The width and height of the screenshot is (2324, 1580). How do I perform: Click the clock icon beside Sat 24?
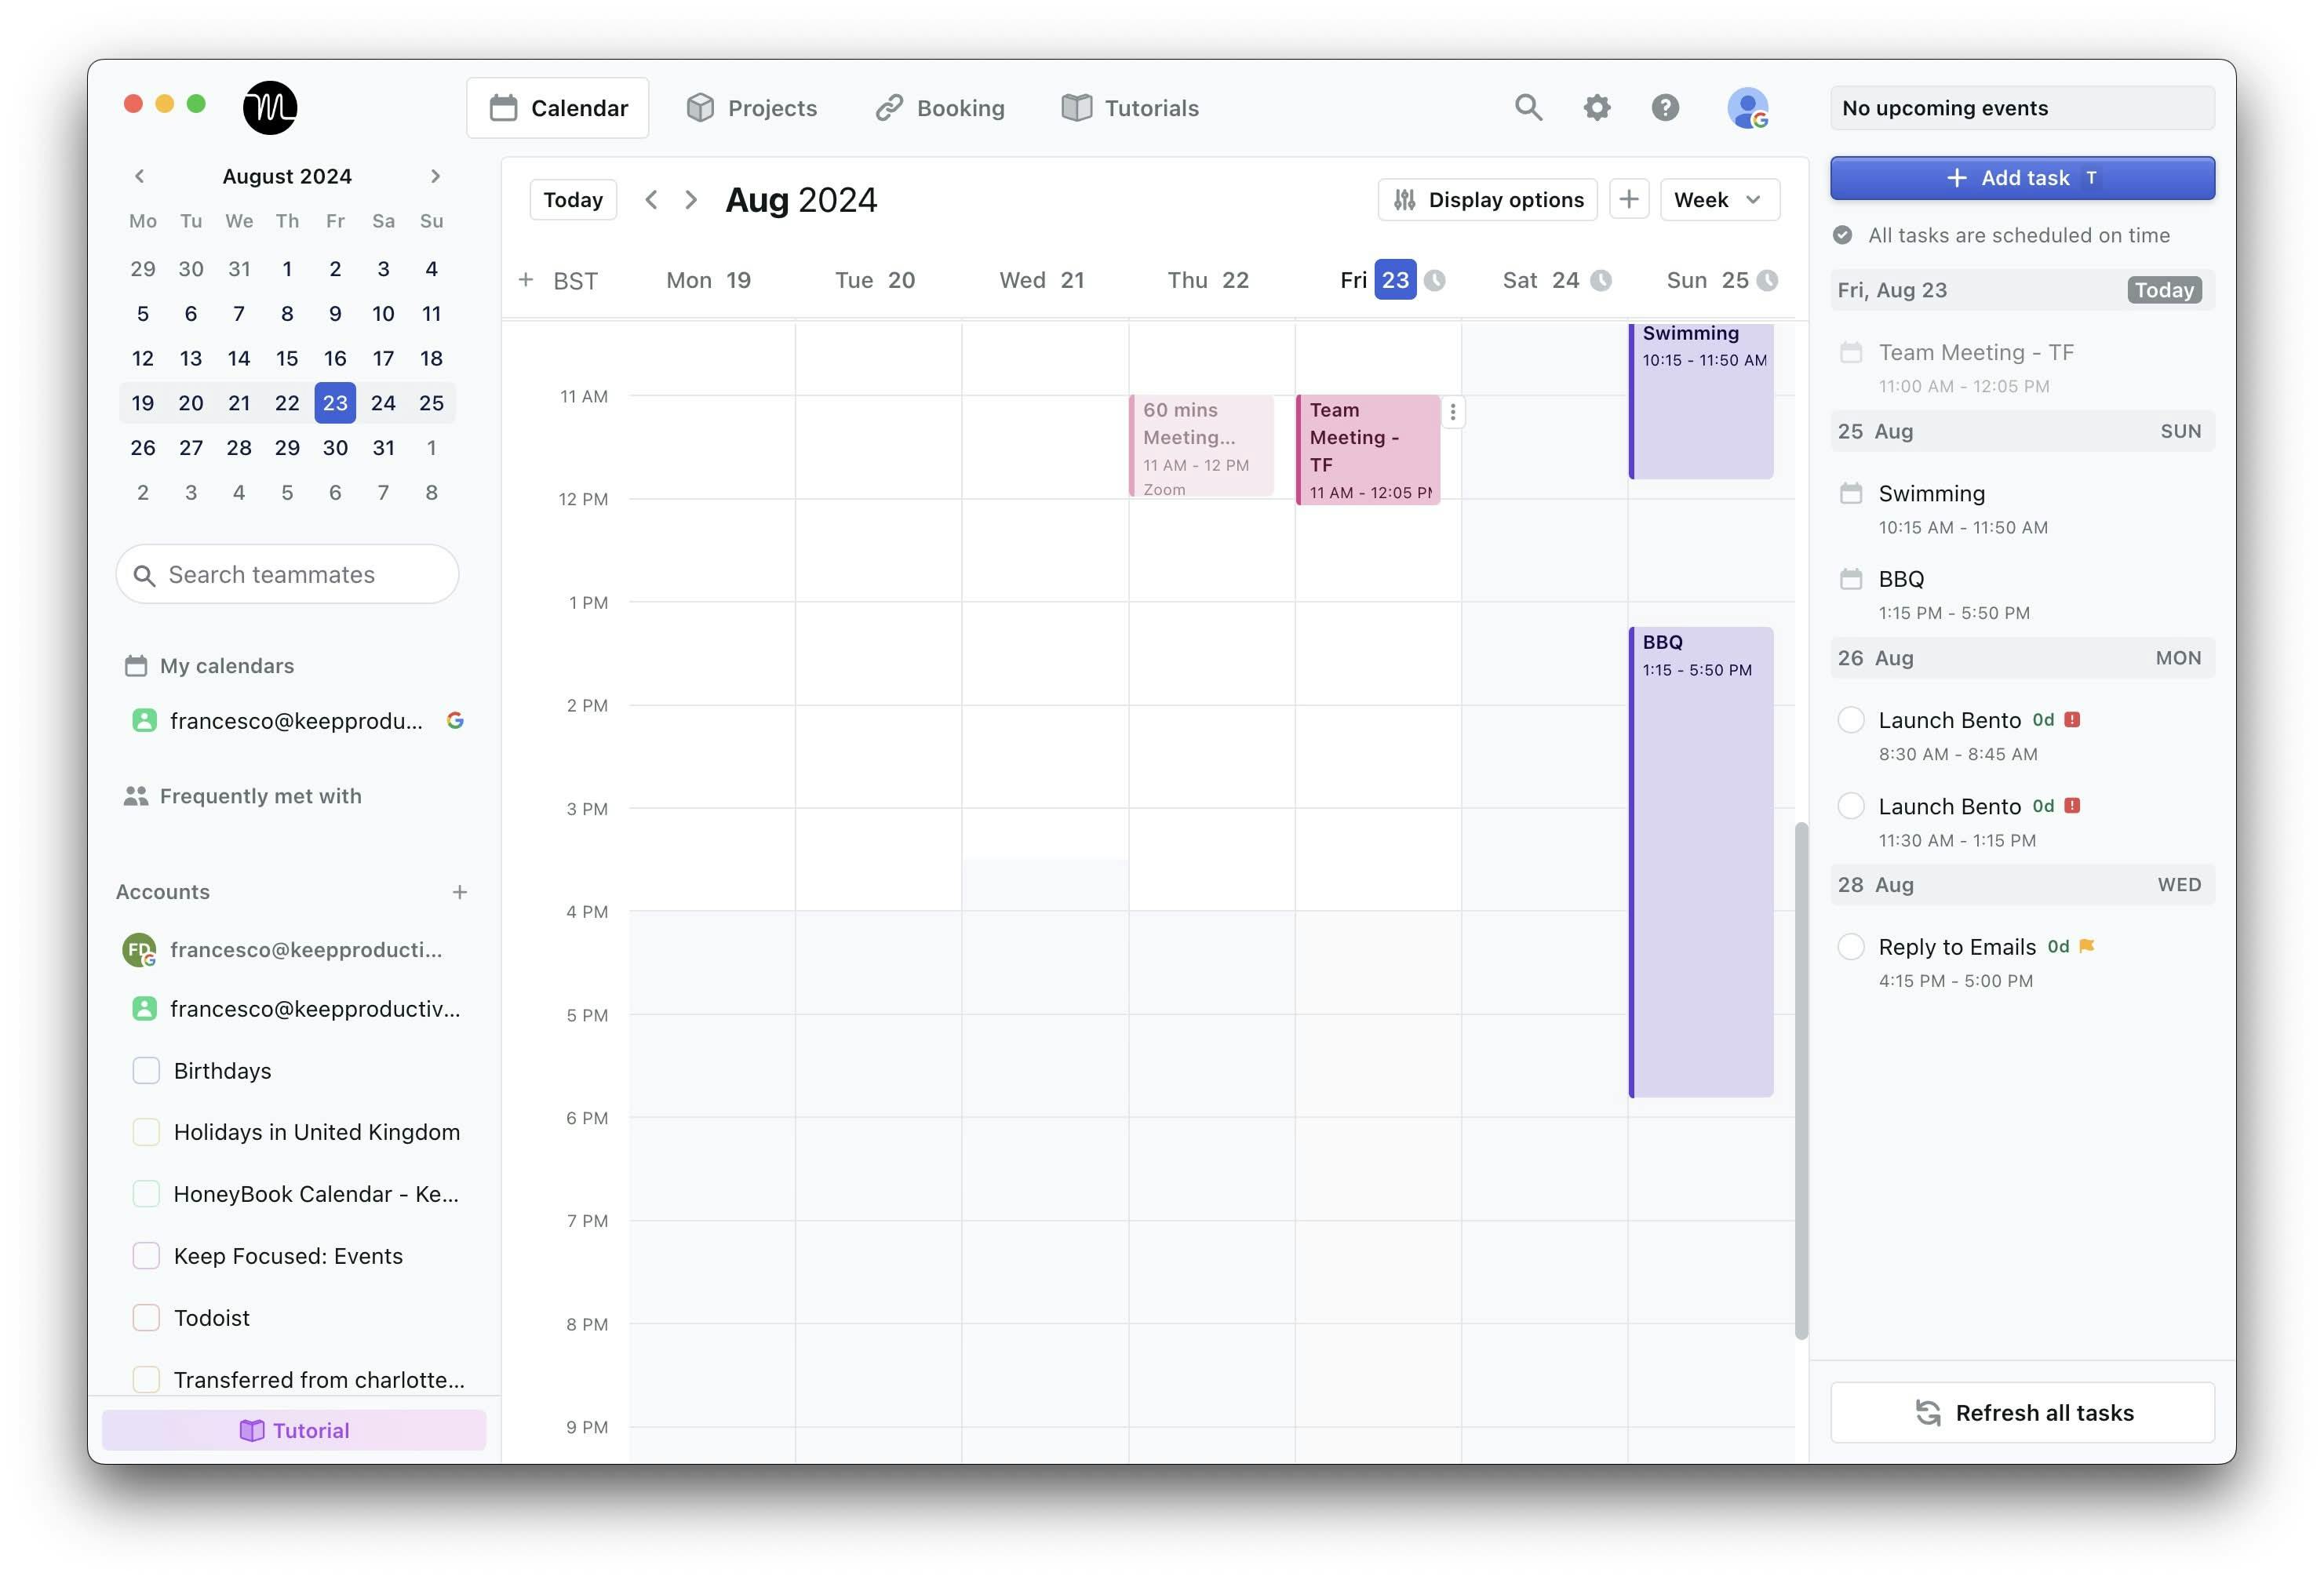click(1601, 280)
